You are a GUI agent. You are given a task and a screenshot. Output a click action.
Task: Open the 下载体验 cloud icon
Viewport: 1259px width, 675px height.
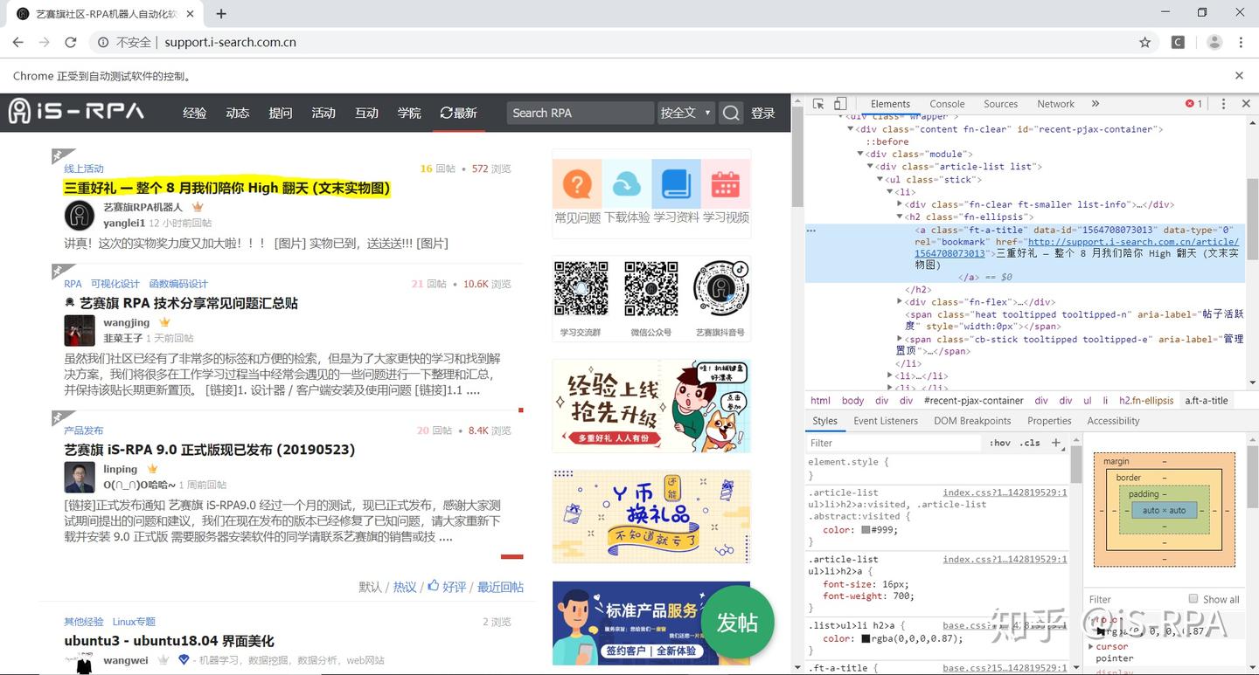[627, 184]
